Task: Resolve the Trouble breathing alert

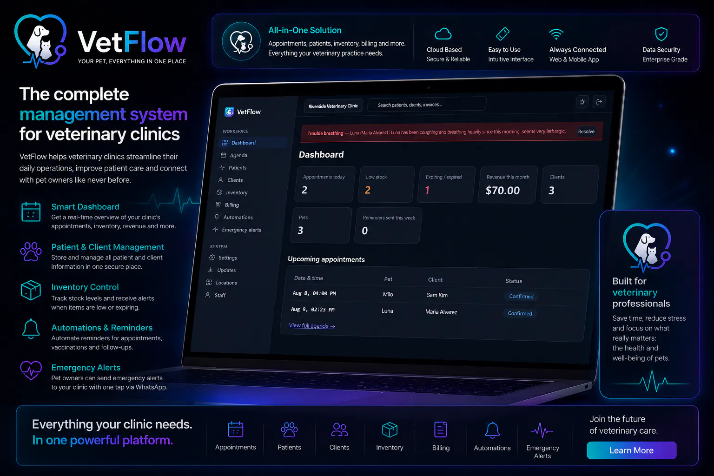Action: tap(586, 132)
